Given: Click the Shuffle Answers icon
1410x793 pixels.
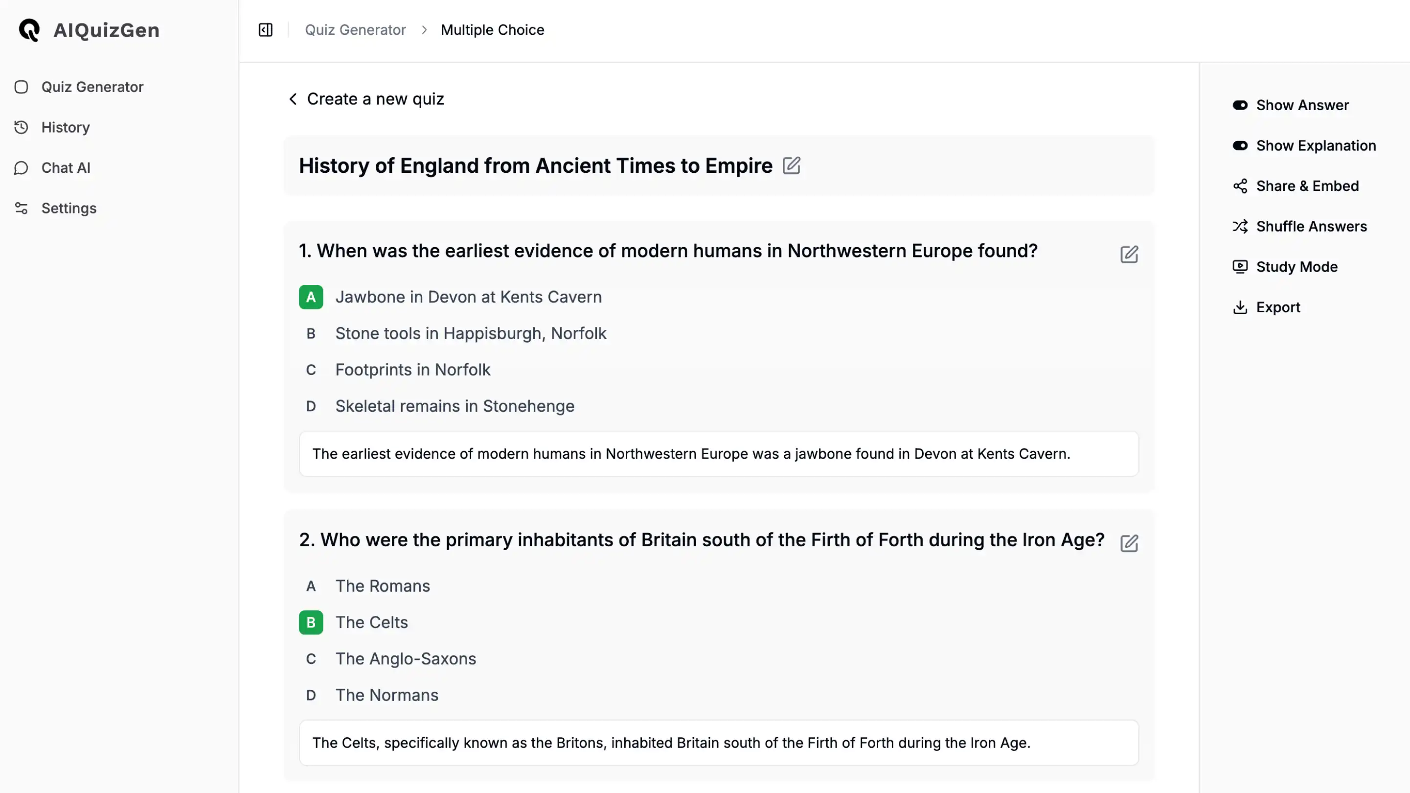Looking at the screenshot, I should pyautogui.click(x=1240, y=227).
